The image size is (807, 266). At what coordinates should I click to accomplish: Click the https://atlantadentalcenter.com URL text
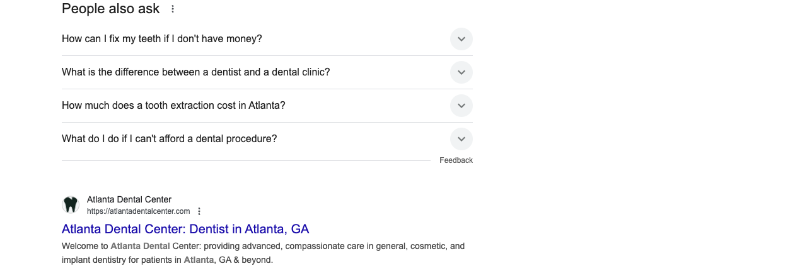[x=139, y=211]
